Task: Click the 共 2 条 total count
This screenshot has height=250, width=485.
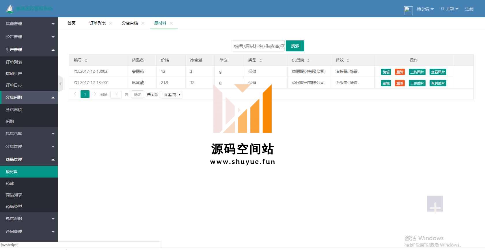Action: pos(152,94)
